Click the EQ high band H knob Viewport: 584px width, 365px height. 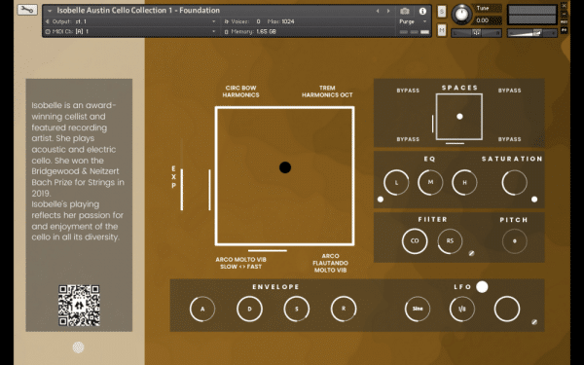tap(464, 183)
